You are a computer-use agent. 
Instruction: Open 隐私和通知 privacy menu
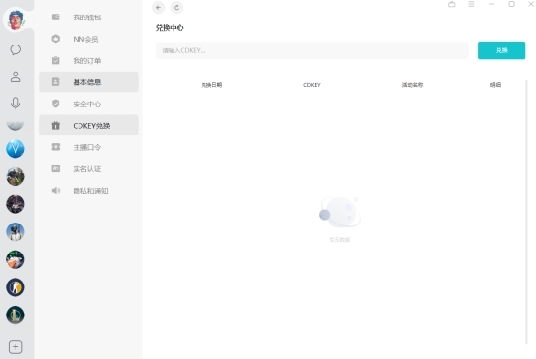coord(88,191)
